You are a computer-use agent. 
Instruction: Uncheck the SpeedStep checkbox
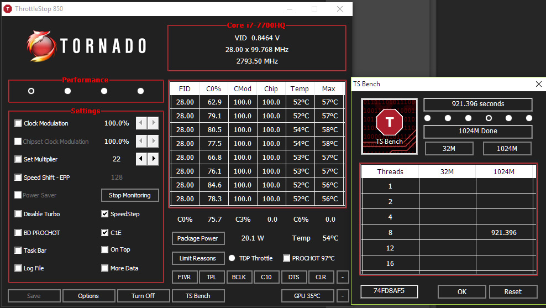[105, 214]
